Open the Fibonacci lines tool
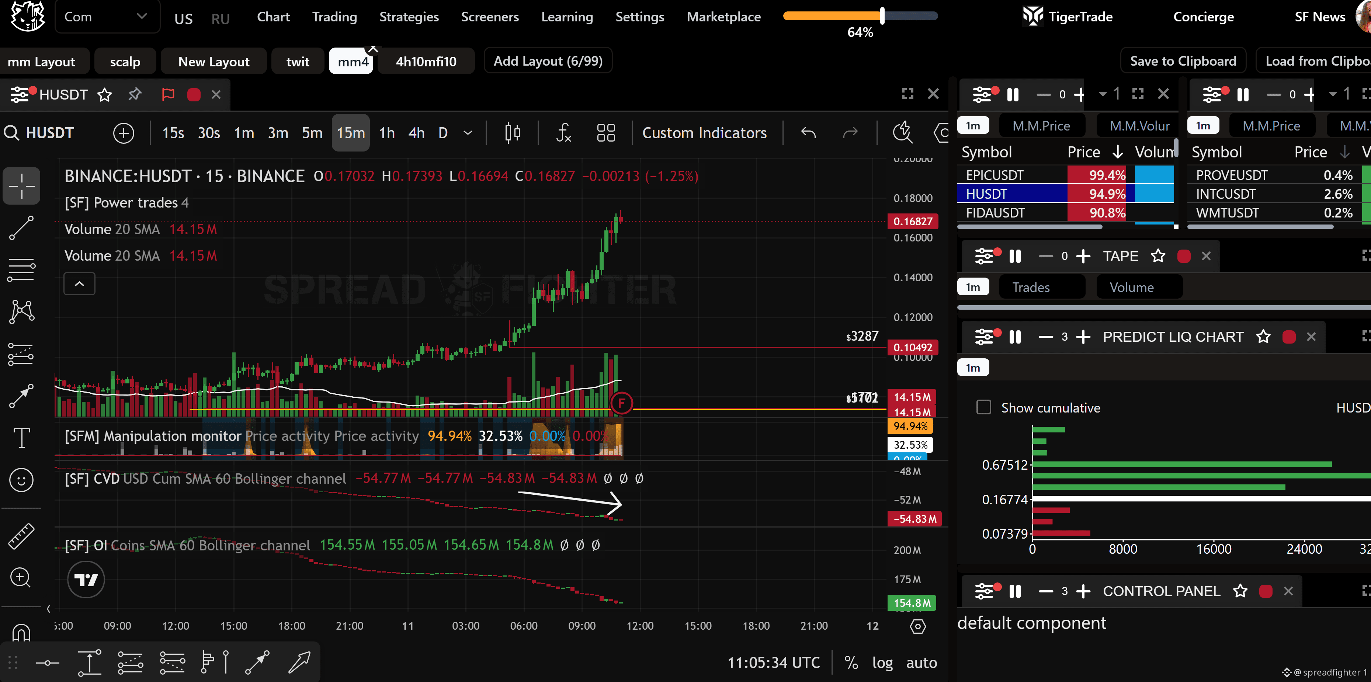Viewport: 1371px width, 682px height. [x=21, y=270]
